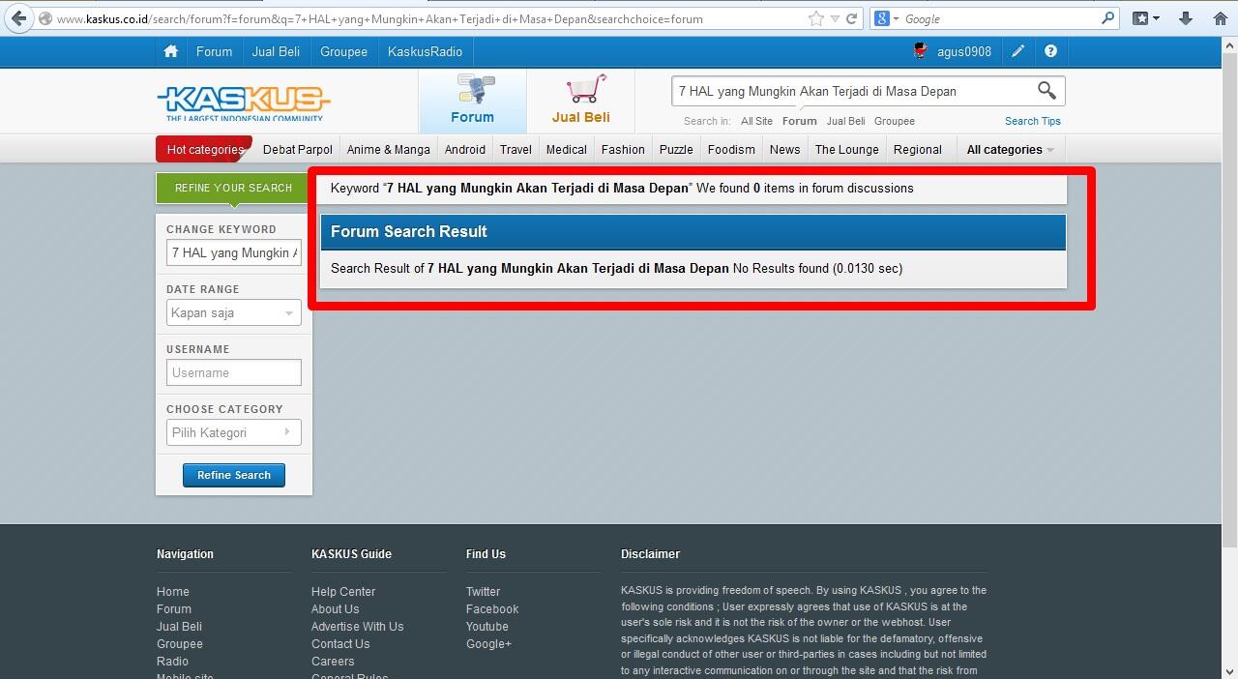The height and width of the screenshot is (679, 1238).
Task: Click the browser back arrow button
Action: coord(18,18)
